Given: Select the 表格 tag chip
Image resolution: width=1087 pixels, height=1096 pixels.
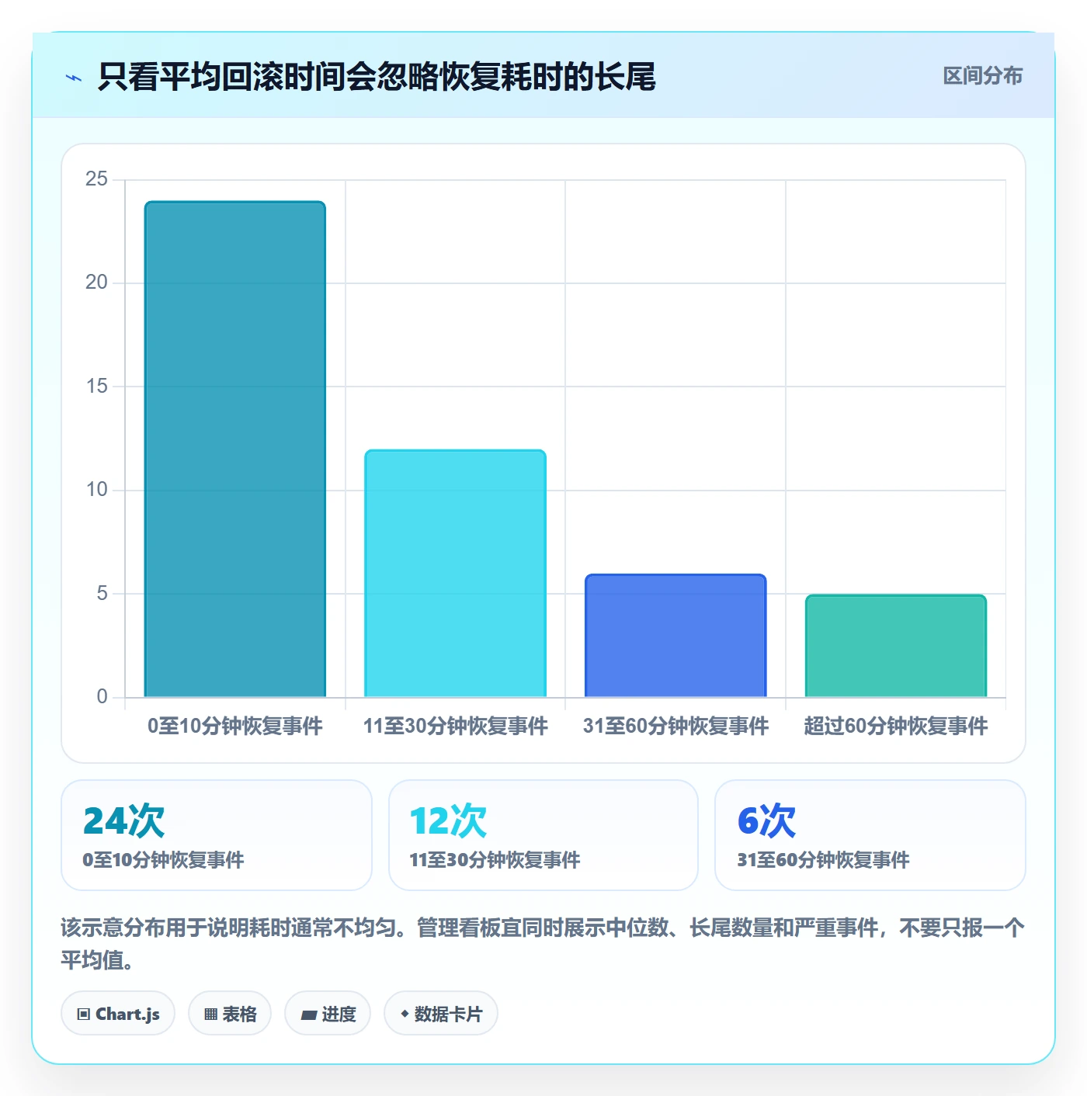Looking at the screenshot, I should [x=230, y=1014].
